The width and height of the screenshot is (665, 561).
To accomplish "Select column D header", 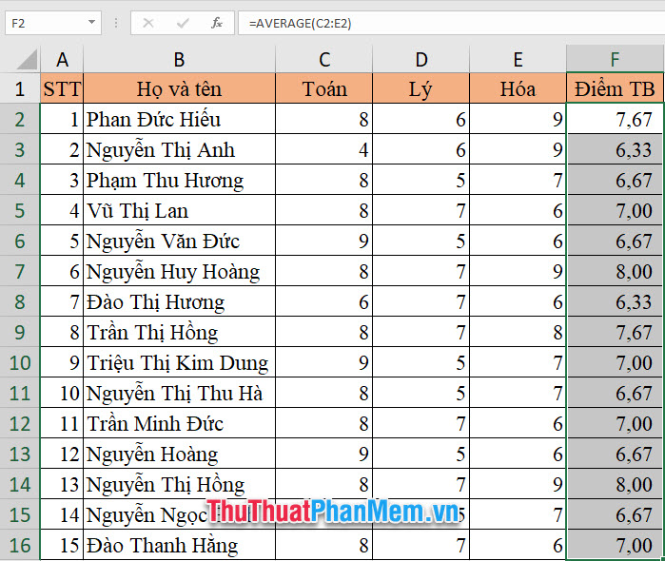I will [421, 59].
